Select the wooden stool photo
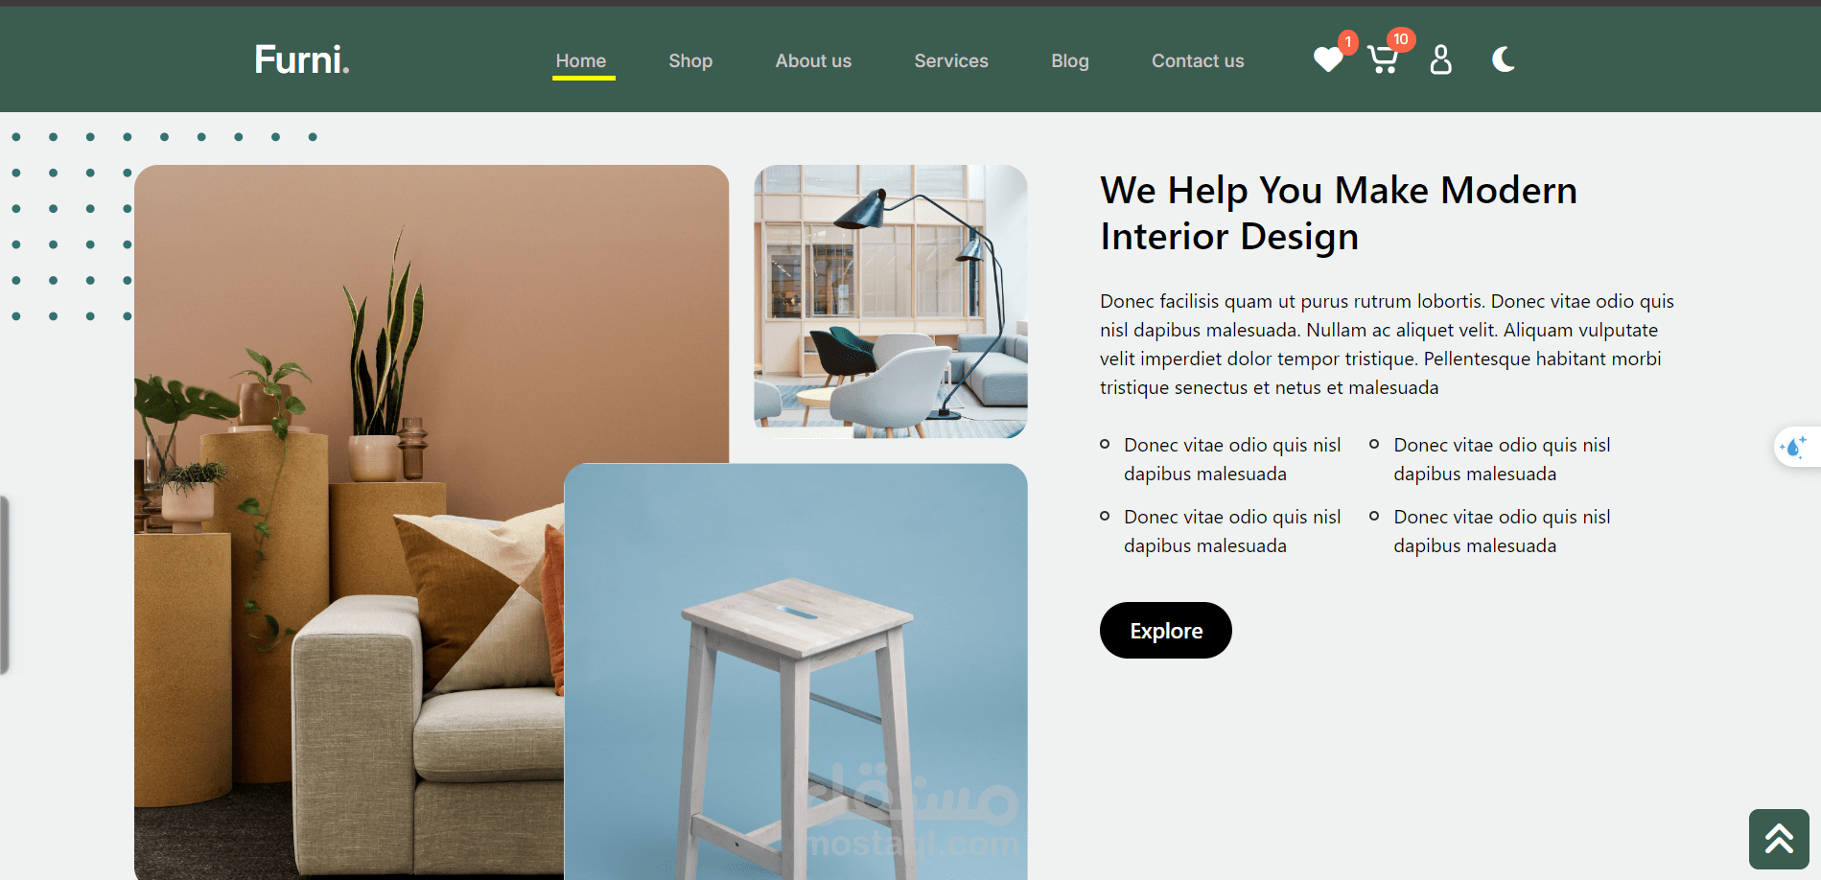The width and height of the screenshot is (1821, 880). click(796, 671)
